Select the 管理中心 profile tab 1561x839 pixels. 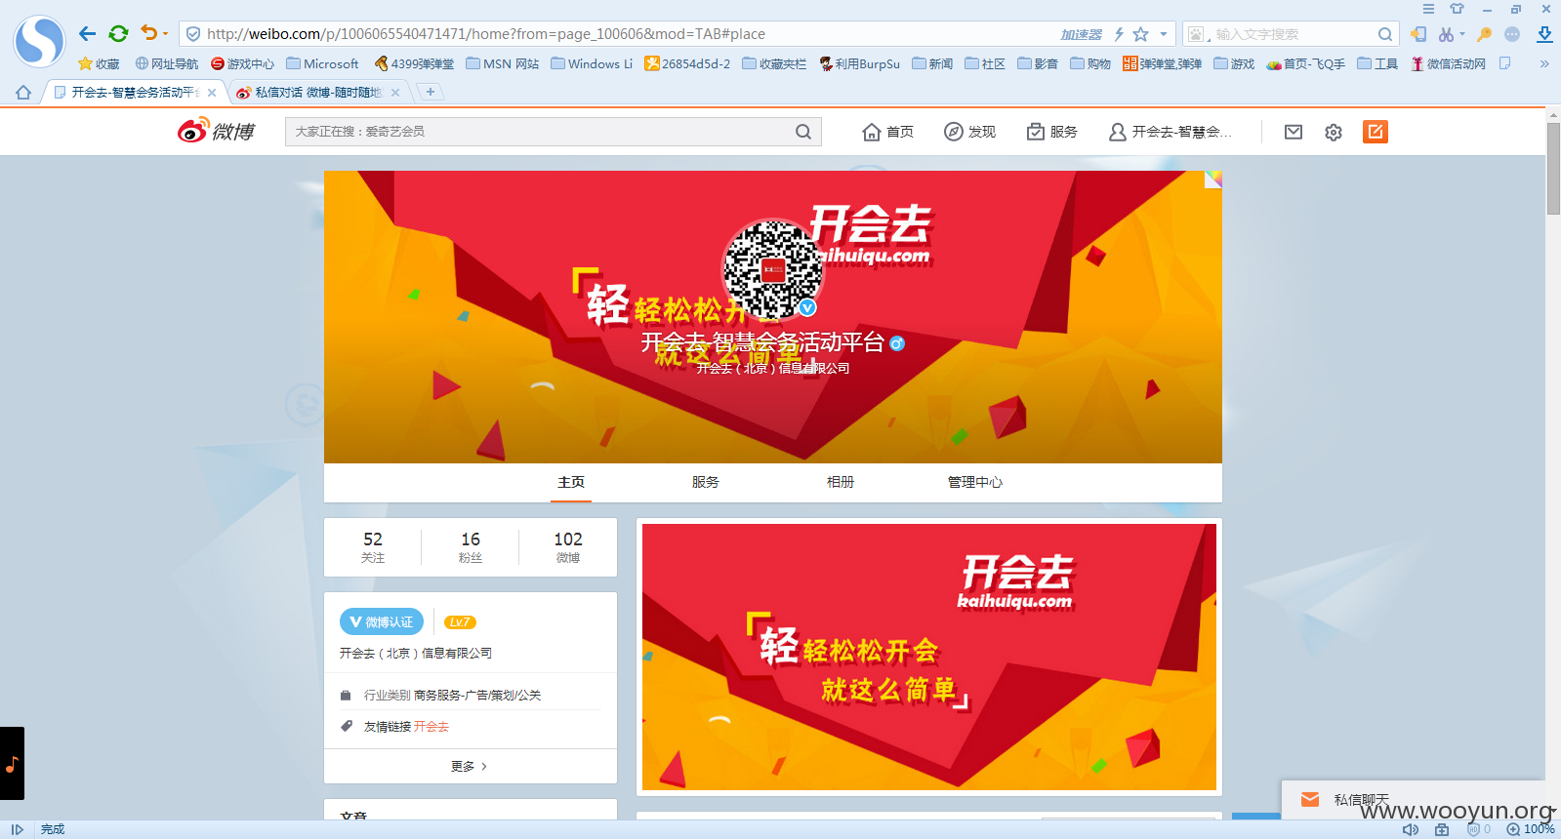click(x=975, y=482)
